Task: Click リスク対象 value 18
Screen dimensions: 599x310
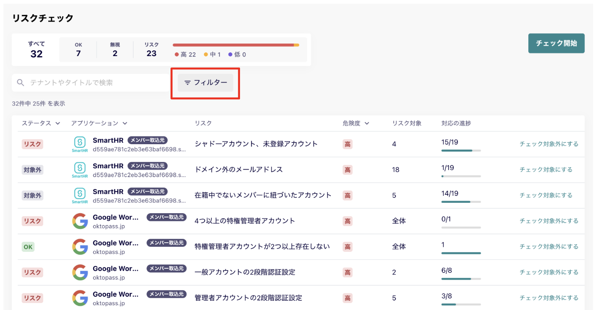Action: click(396, 170)
